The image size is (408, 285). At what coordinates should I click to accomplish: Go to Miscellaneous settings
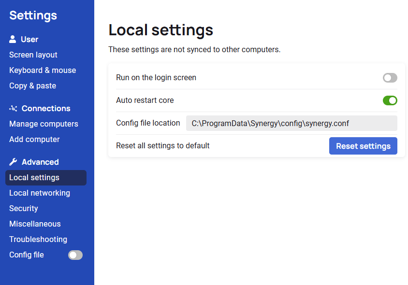[35, 224]
